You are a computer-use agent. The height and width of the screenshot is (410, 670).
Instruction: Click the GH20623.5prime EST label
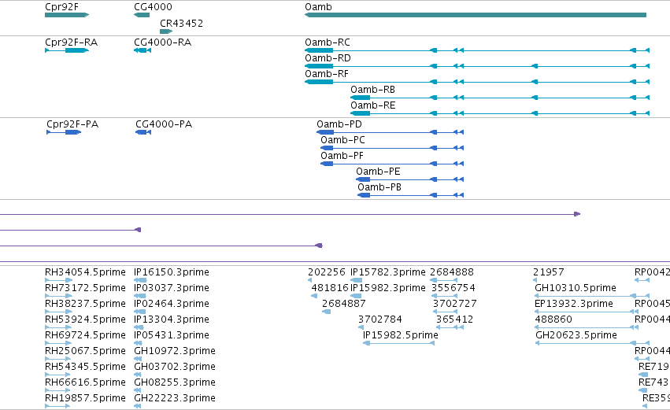click(576, 335)
